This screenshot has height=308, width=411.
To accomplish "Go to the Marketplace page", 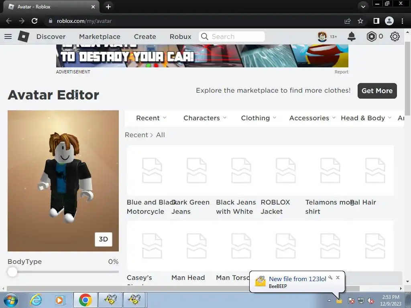I will [100, 36].
